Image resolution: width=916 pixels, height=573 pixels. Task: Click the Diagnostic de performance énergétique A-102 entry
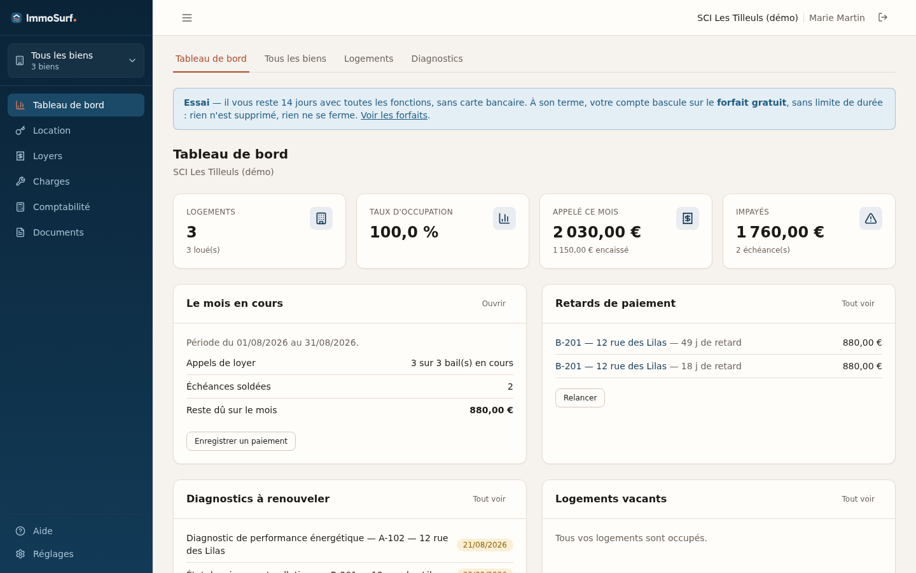tap(350, 544)
